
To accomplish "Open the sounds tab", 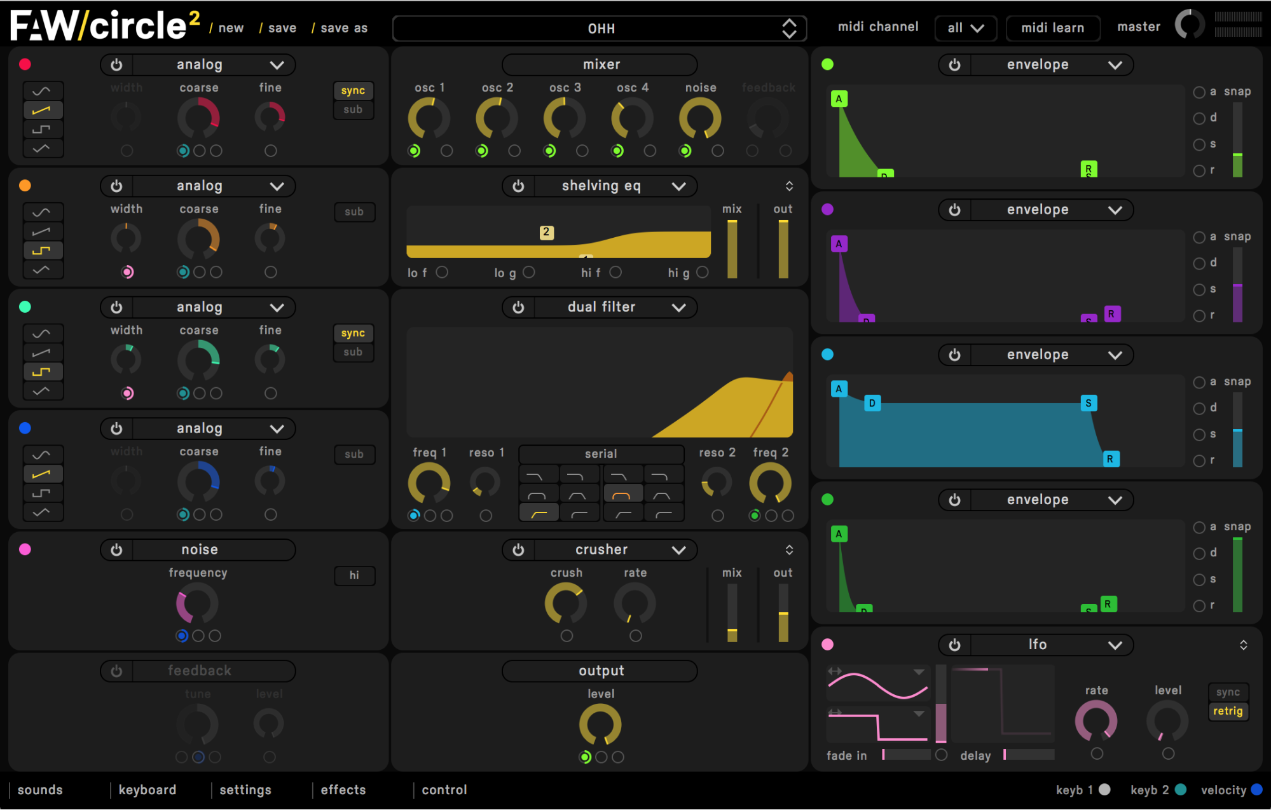I will coord(40,790).
